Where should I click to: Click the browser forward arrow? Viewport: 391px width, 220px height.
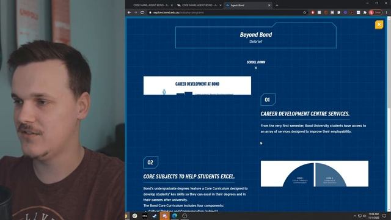[136, 12]
